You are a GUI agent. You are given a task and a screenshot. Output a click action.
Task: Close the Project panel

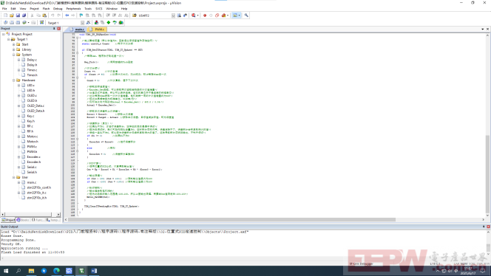point(58,29)
